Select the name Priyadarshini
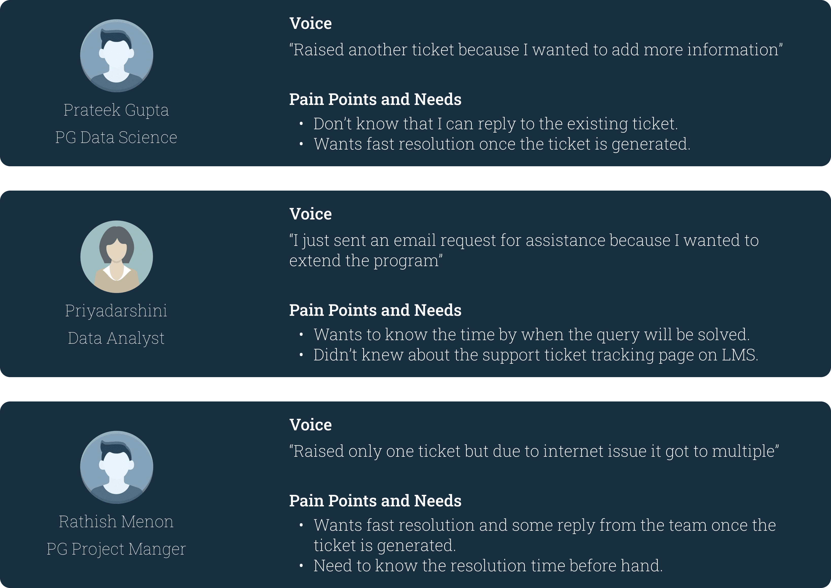This screenshot has width=831, height=588. click(116, 311)
